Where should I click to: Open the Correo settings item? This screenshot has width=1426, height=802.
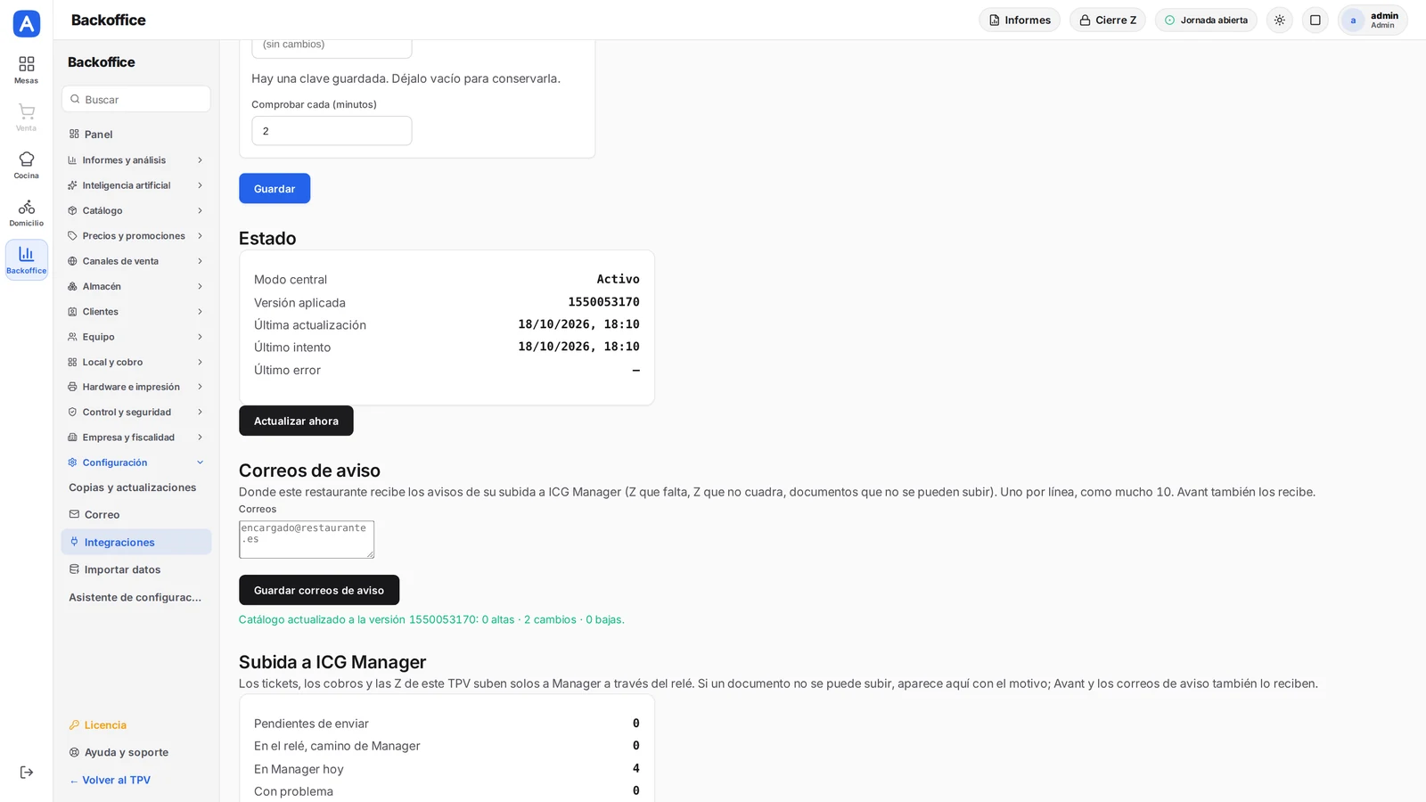(x=136, y=514)
